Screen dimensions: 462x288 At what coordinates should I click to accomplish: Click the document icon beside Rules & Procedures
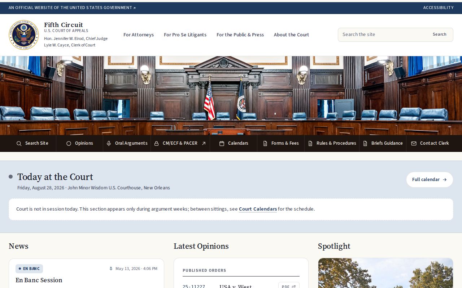coord(310,143)
